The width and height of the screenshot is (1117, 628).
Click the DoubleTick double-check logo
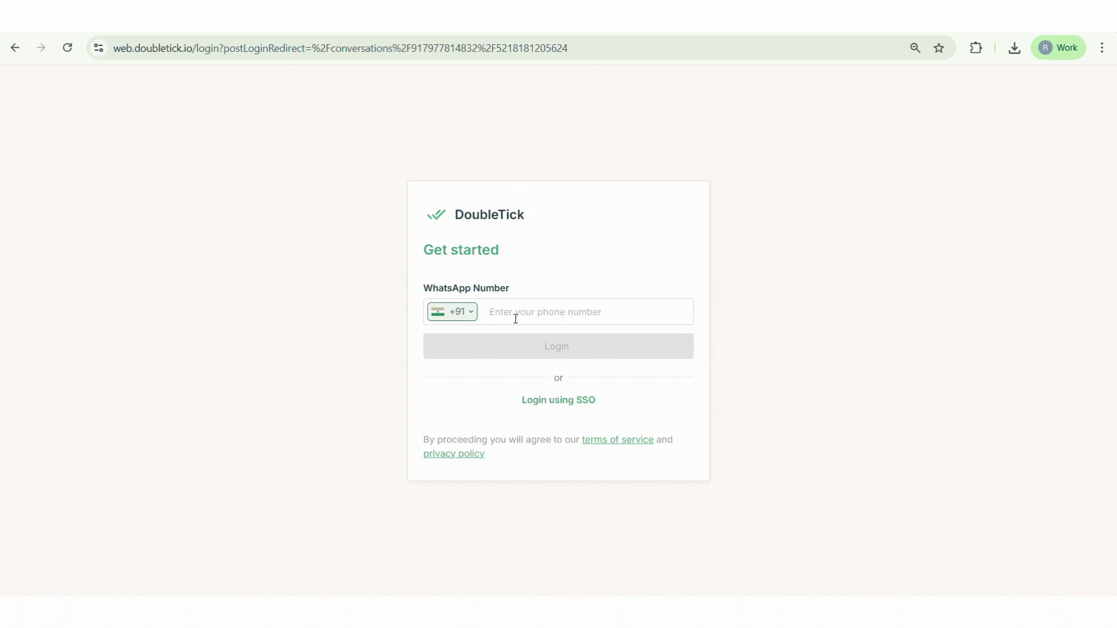pos(436,215)
